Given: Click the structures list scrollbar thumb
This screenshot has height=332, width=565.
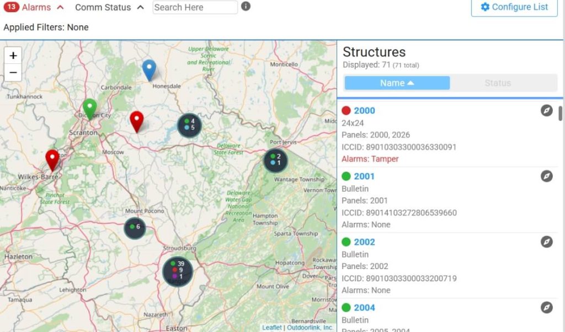Looking at the screenshot, I should [561, 114].
